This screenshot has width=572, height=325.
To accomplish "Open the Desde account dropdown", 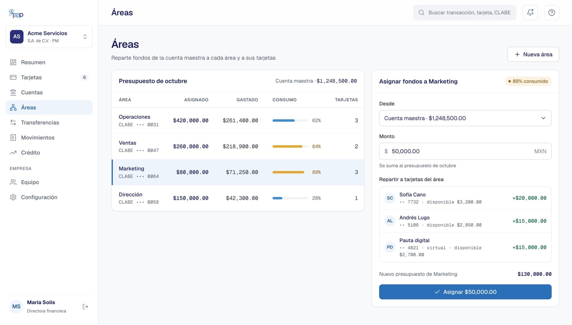I will 465,118.
